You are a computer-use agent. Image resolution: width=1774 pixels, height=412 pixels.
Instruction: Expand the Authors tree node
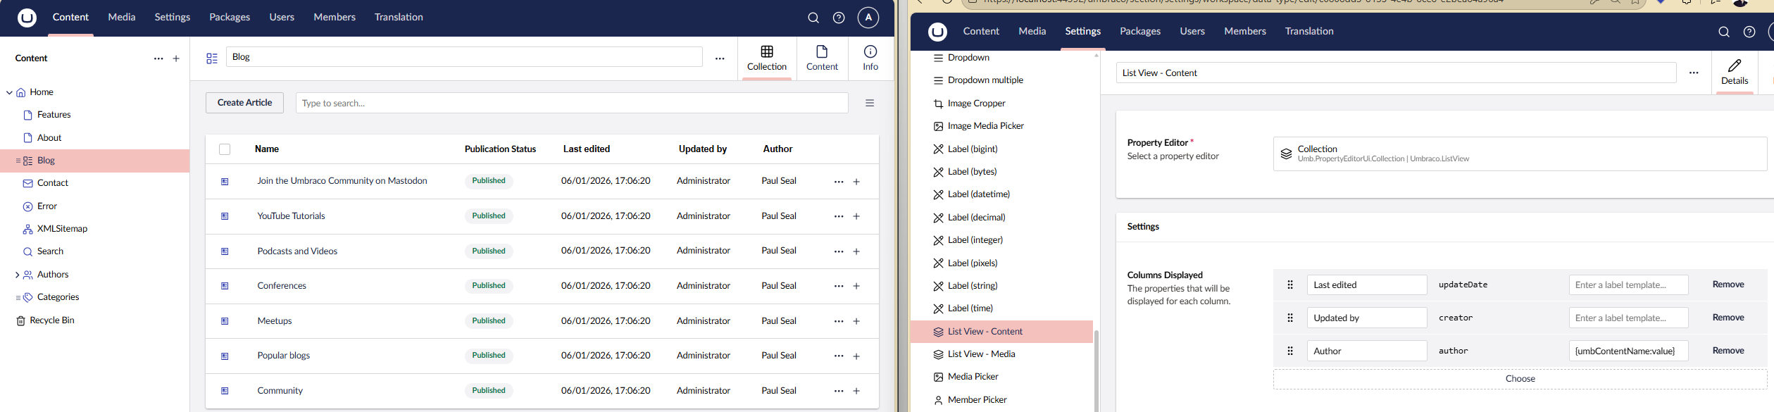(x=17, y=275)
